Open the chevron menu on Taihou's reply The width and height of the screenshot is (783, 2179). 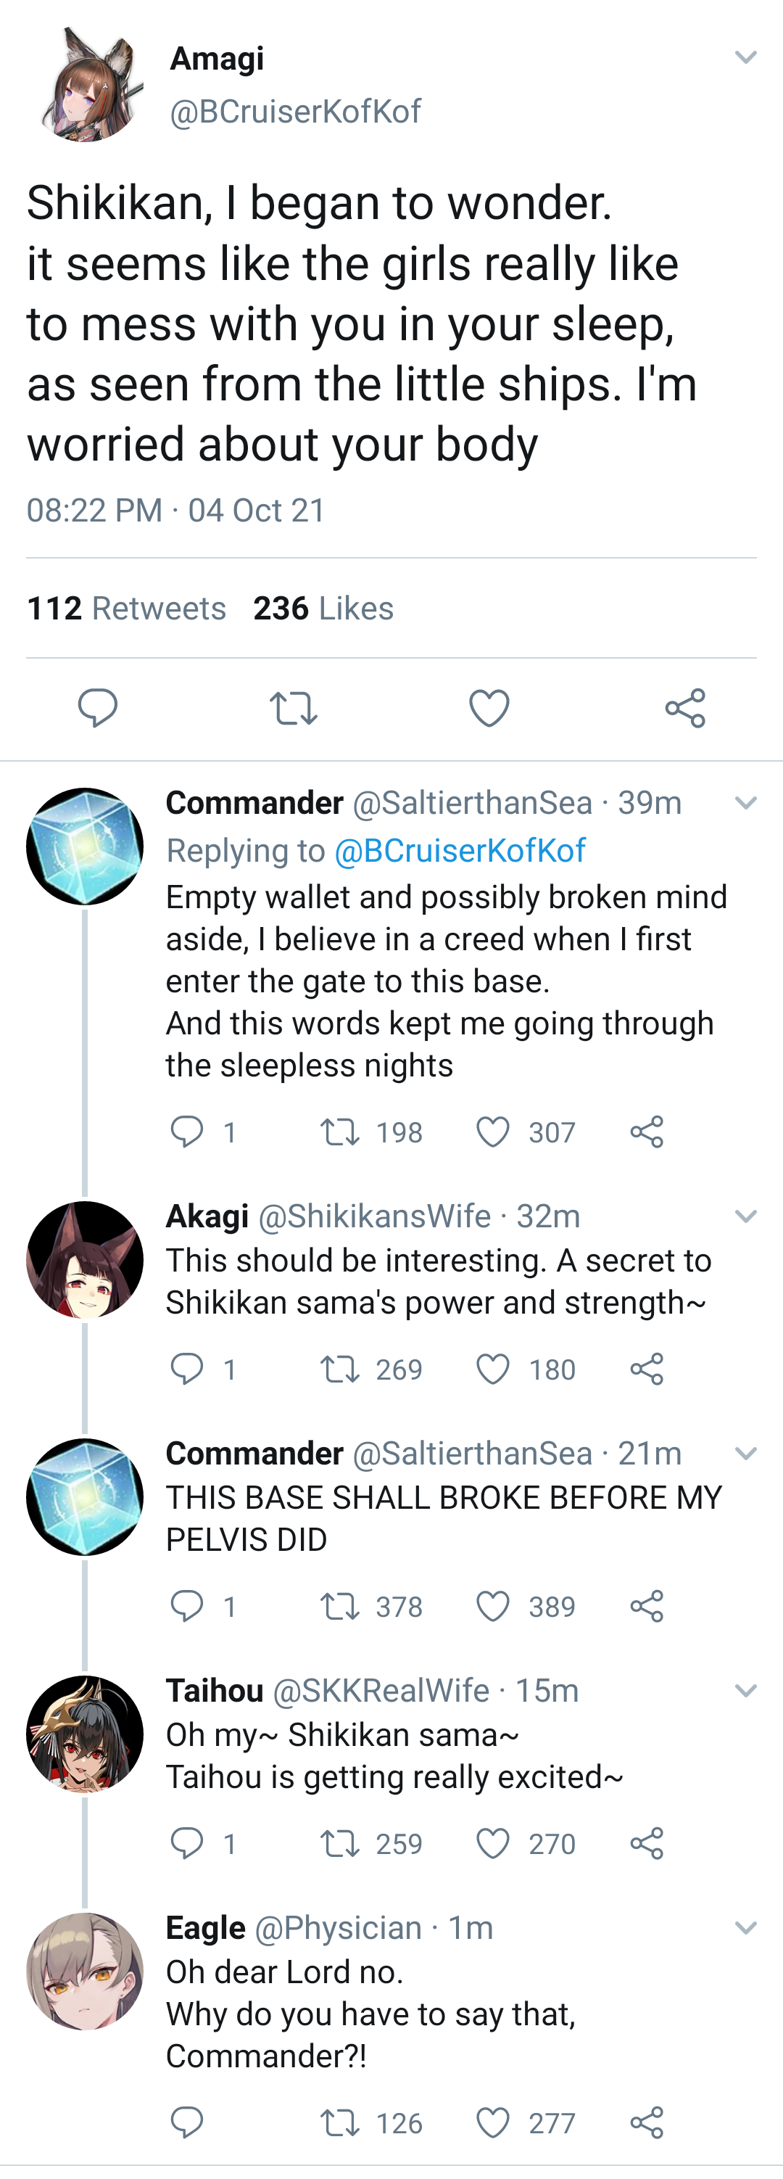[745, 1692]
